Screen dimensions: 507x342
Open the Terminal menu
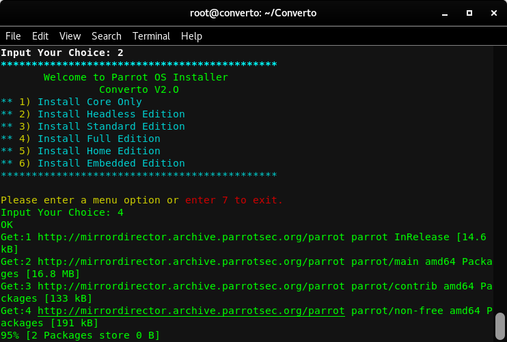151,36
